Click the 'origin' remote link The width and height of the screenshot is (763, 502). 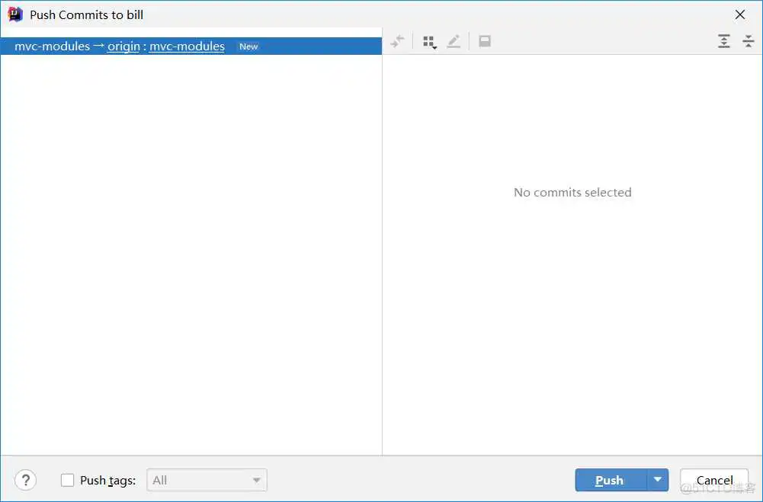pos(123,46)
